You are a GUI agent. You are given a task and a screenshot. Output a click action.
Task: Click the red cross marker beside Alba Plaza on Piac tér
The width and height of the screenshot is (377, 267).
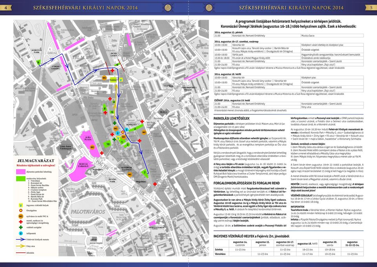tap(102, 153)
